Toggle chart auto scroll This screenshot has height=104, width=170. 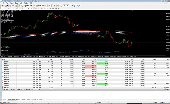click(x=64, y=5)
